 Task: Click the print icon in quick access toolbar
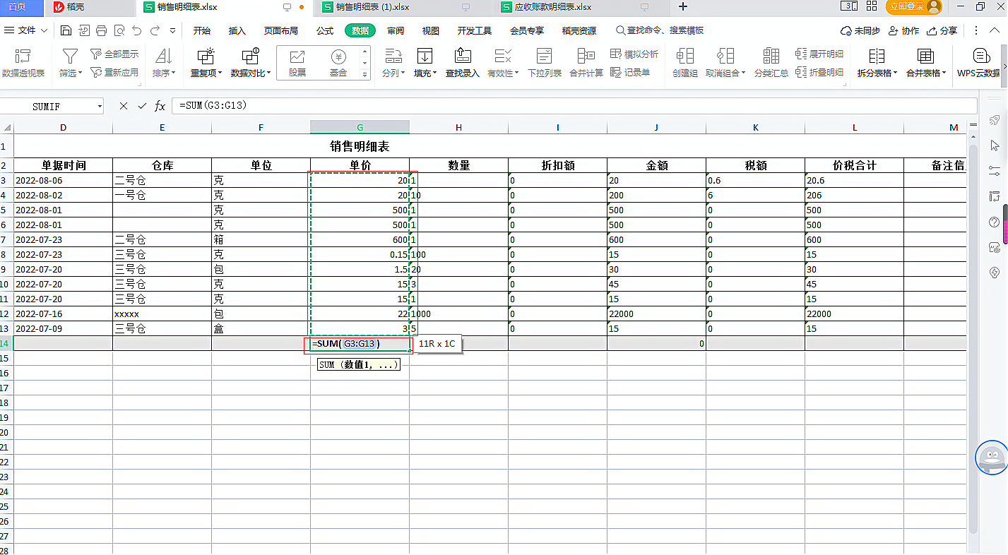[x=101, y=30]
